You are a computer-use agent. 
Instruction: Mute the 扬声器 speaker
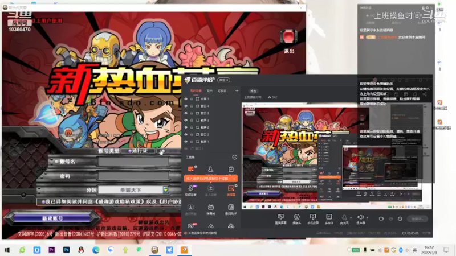pos(361,219)
